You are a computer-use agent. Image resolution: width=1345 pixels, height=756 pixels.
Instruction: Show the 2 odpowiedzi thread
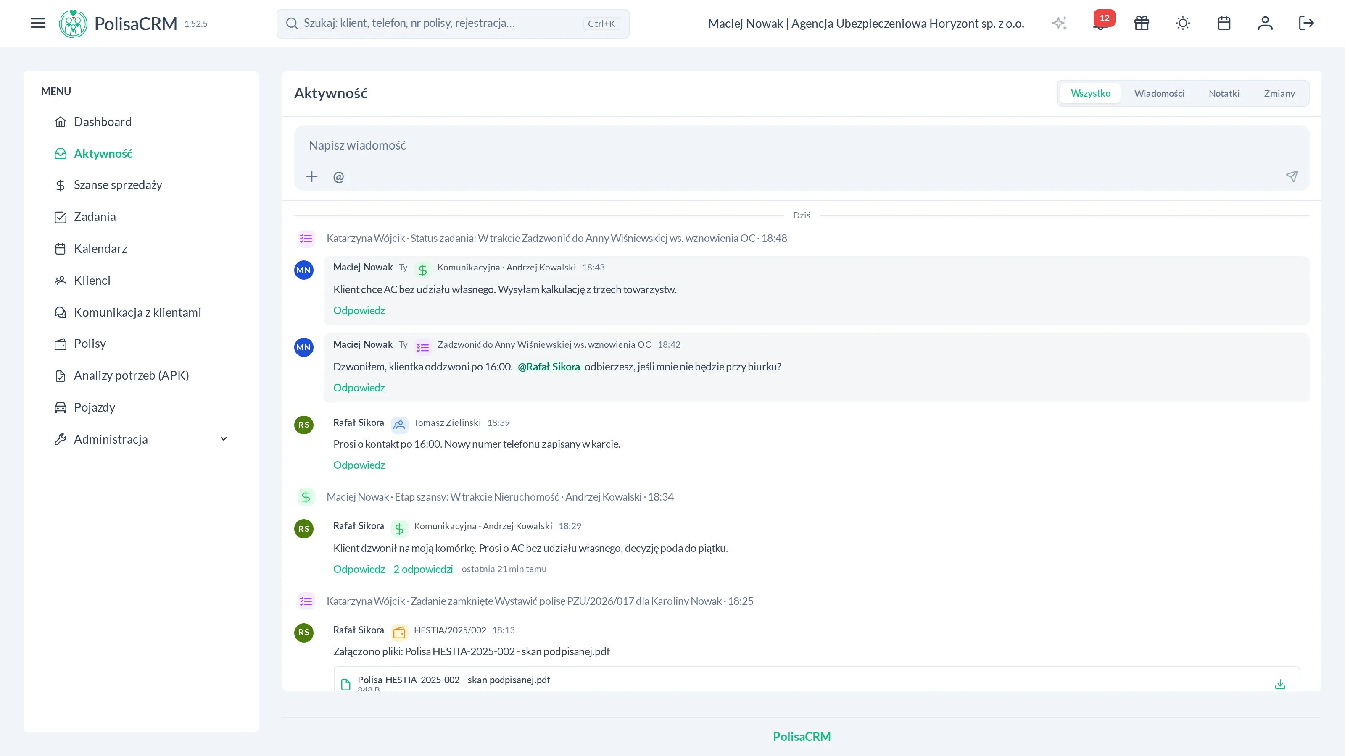[423, 569]
